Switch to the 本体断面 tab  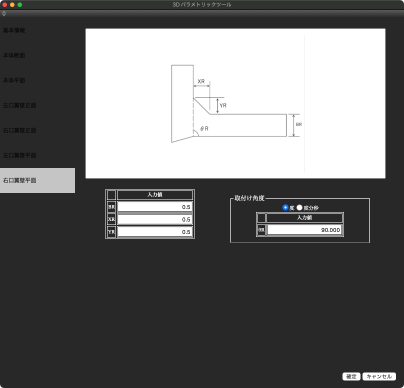click(14, 55)
